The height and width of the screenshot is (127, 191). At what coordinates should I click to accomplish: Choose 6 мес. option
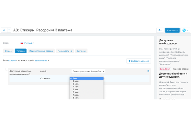point(86,92)
